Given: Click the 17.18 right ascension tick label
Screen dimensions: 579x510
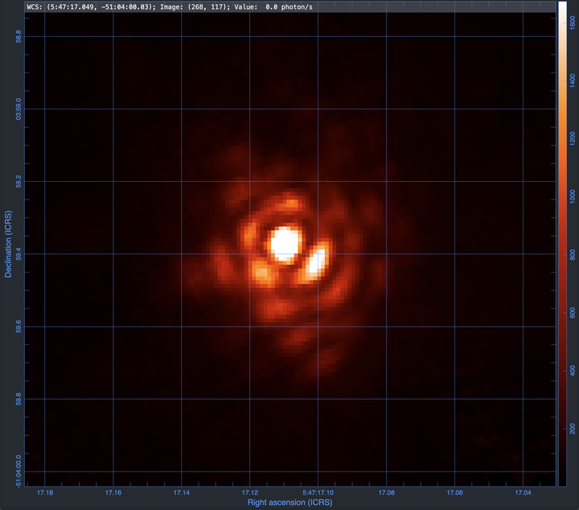Looking at the screenshot, I should (x=45, y=492).
